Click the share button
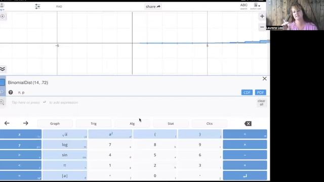 tap(153, 7)
